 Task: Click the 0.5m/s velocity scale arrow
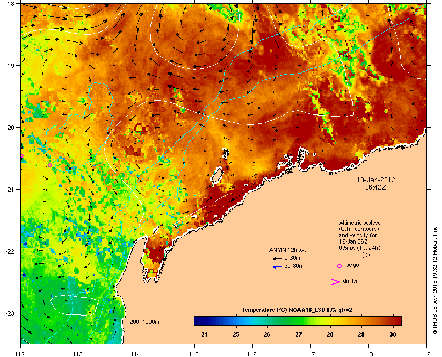pos(359,255)
